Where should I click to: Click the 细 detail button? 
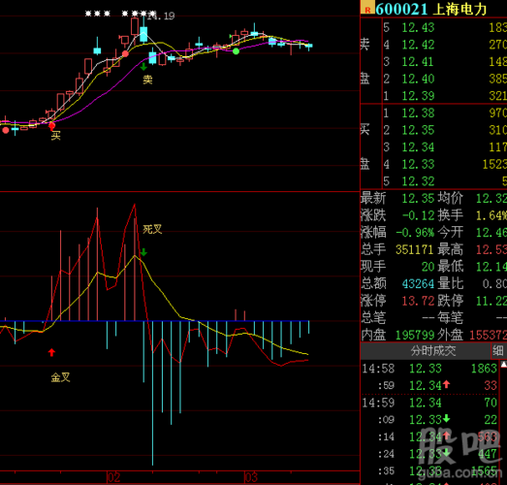498,351
